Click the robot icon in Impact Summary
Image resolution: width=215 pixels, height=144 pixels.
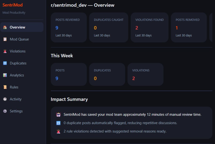click(58, 115)
